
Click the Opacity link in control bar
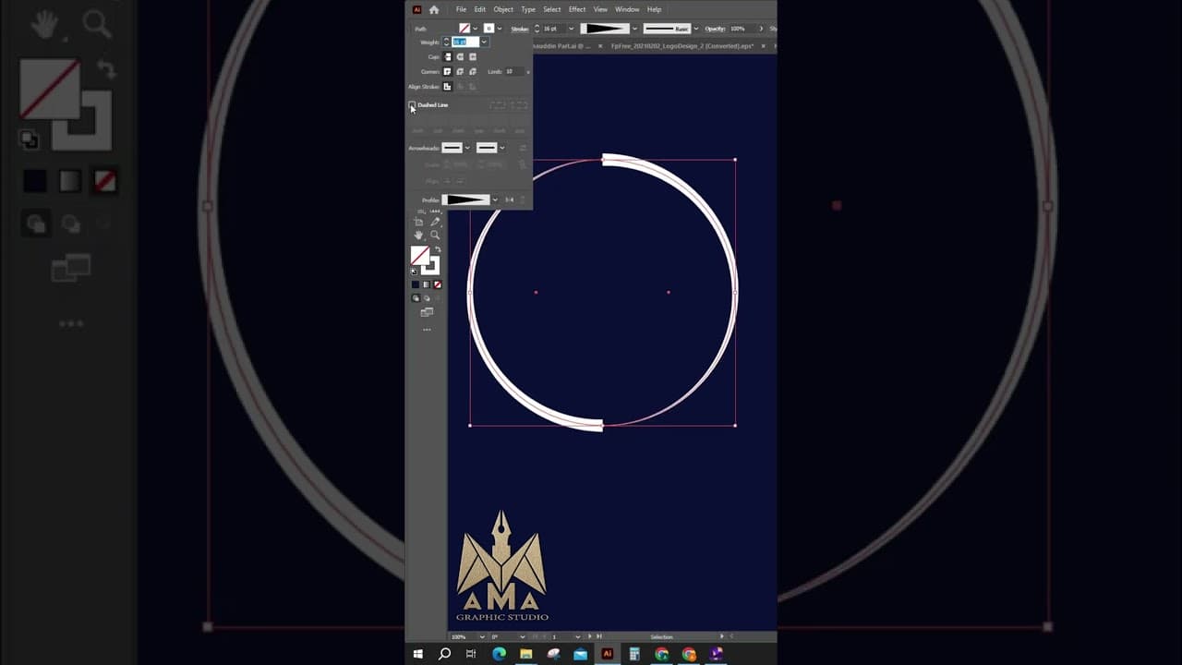tap(716, 29)
